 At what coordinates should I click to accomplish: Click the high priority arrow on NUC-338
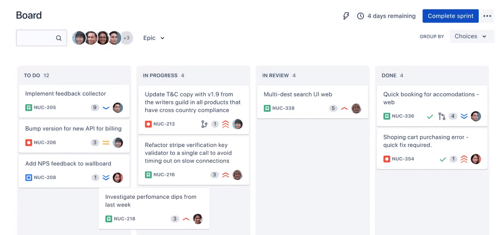pyautogui.click(x=344, y=108)
